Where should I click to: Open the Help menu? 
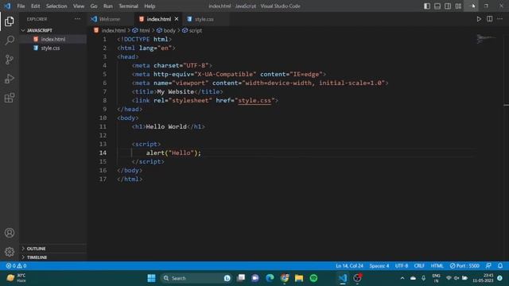click(150, 6)
